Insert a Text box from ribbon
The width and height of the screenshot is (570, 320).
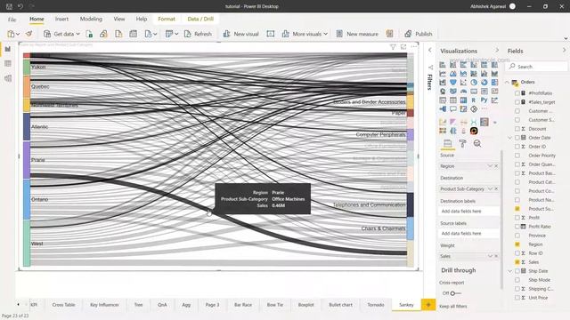click(x=271, y=34)
